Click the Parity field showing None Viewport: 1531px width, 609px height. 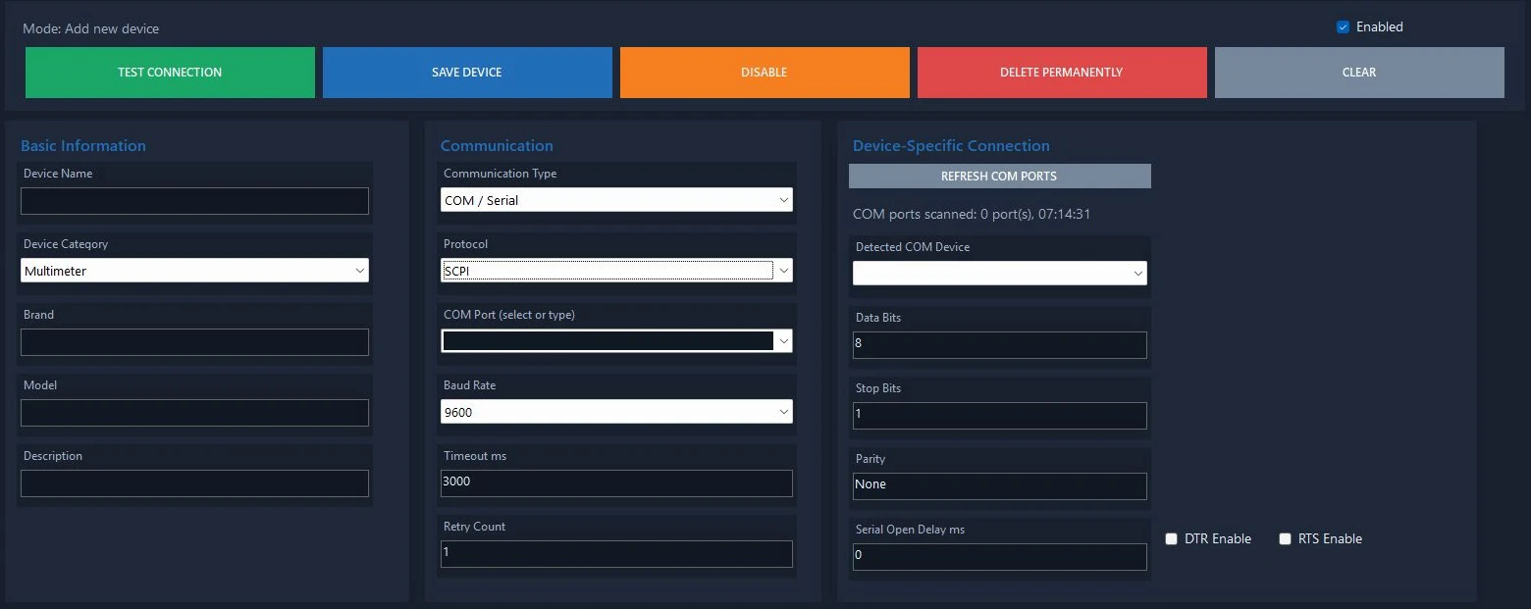point(999,486)
